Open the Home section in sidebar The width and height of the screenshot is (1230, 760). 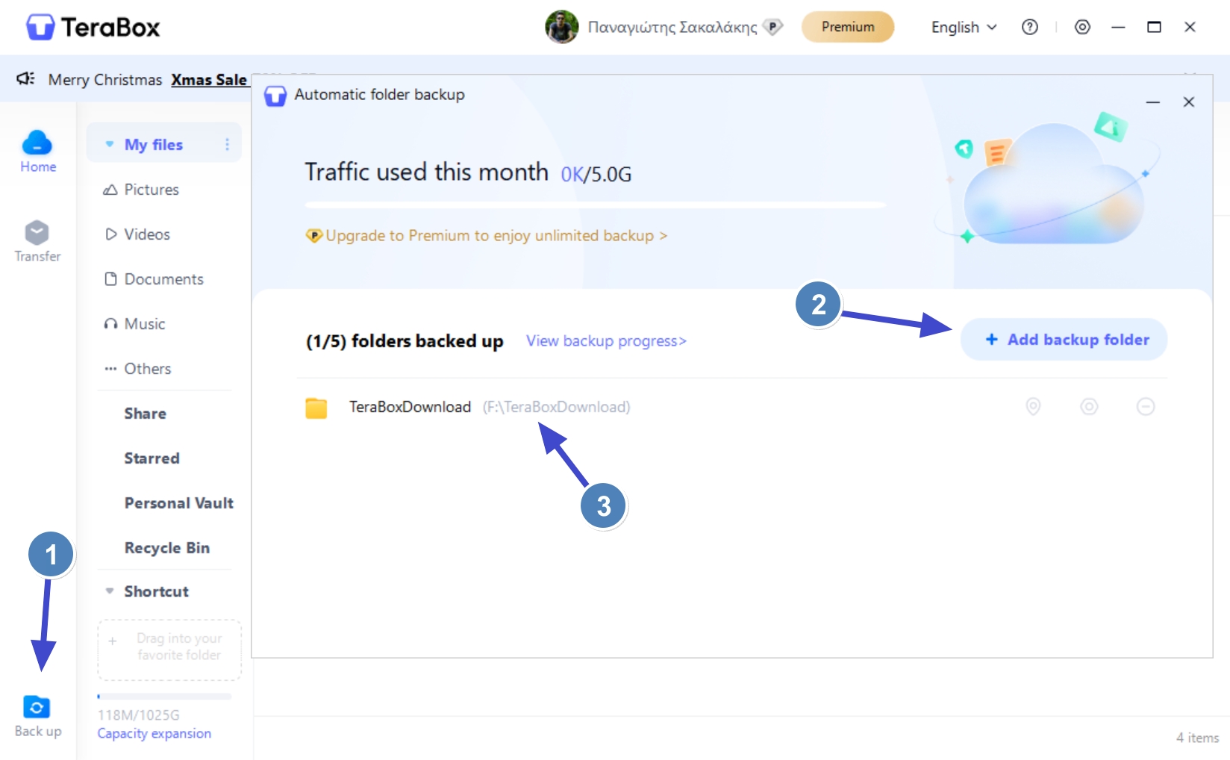point(37,152)
